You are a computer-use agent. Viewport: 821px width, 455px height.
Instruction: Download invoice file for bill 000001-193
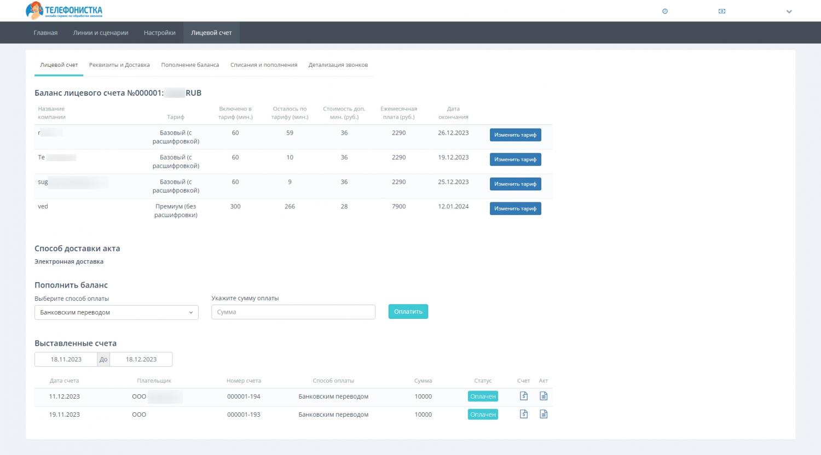pyautogui.click(x=523, y=414)
